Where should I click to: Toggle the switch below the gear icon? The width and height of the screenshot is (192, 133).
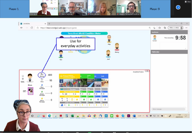(x=23, y=82)
